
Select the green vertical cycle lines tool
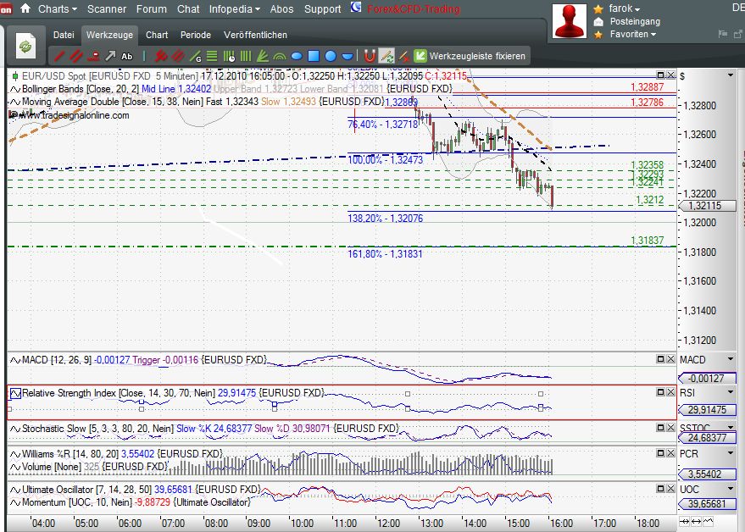(246, 56)
